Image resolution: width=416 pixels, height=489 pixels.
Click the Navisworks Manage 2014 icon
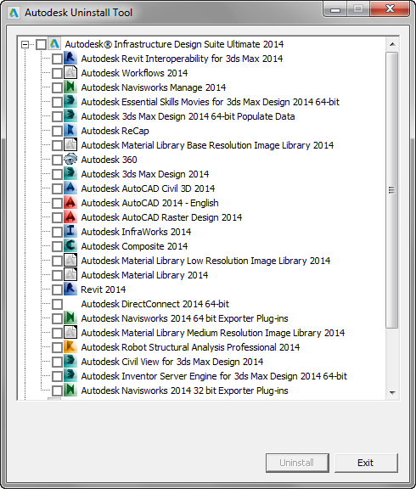tap(70, 87)
